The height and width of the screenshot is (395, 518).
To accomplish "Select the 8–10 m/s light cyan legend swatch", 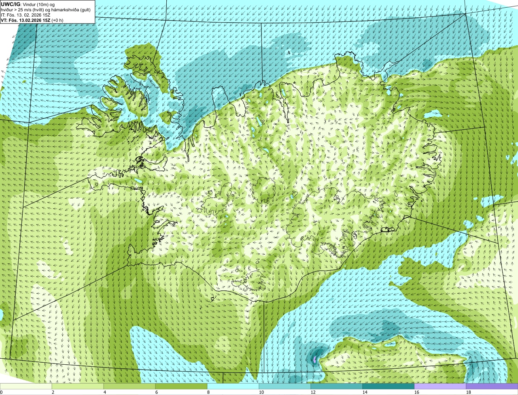I will tap(233, 386).
